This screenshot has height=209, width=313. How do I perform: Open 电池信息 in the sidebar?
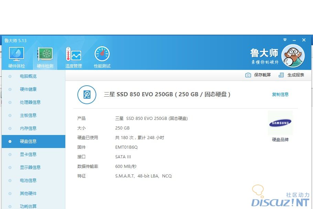coord(34,181)
